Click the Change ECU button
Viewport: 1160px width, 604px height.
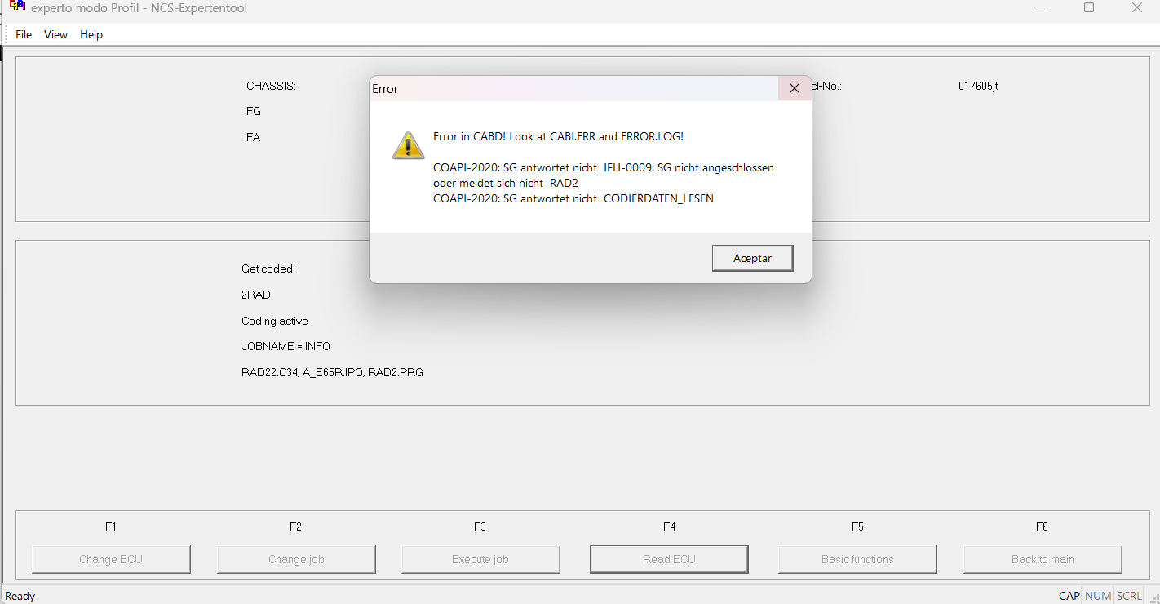click(x=111, y=559)
